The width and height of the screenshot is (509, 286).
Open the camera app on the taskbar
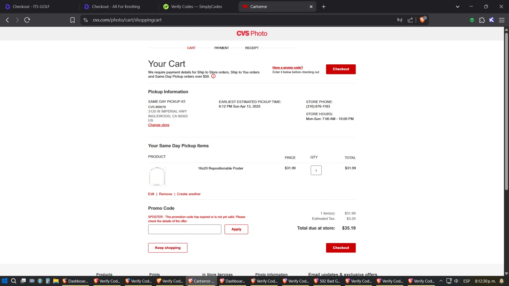(x=32, y=281)
